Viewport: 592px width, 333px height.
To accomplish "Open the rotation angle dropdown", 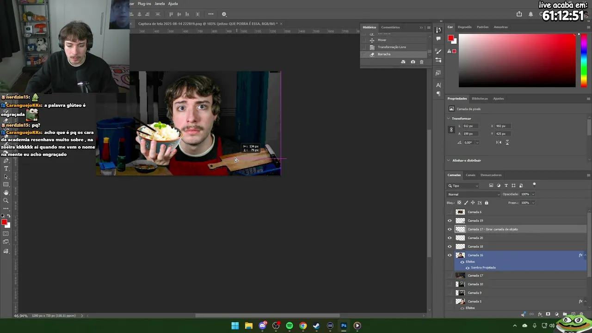I will point(477,142).
